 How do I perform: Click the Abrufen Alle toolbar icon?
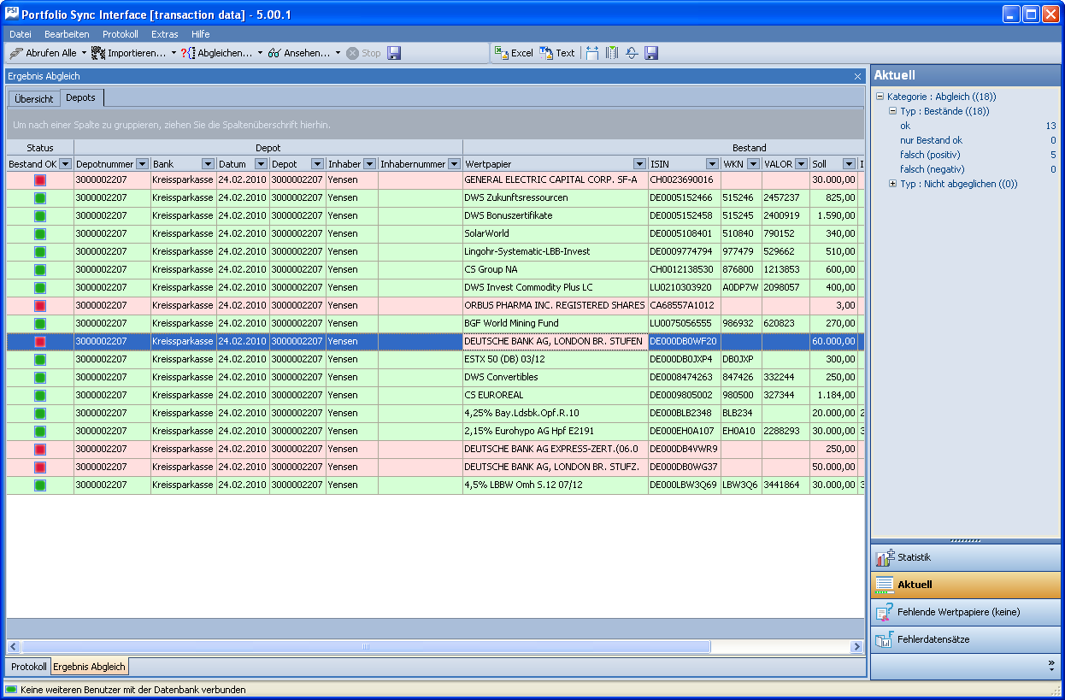pos(16,53)
